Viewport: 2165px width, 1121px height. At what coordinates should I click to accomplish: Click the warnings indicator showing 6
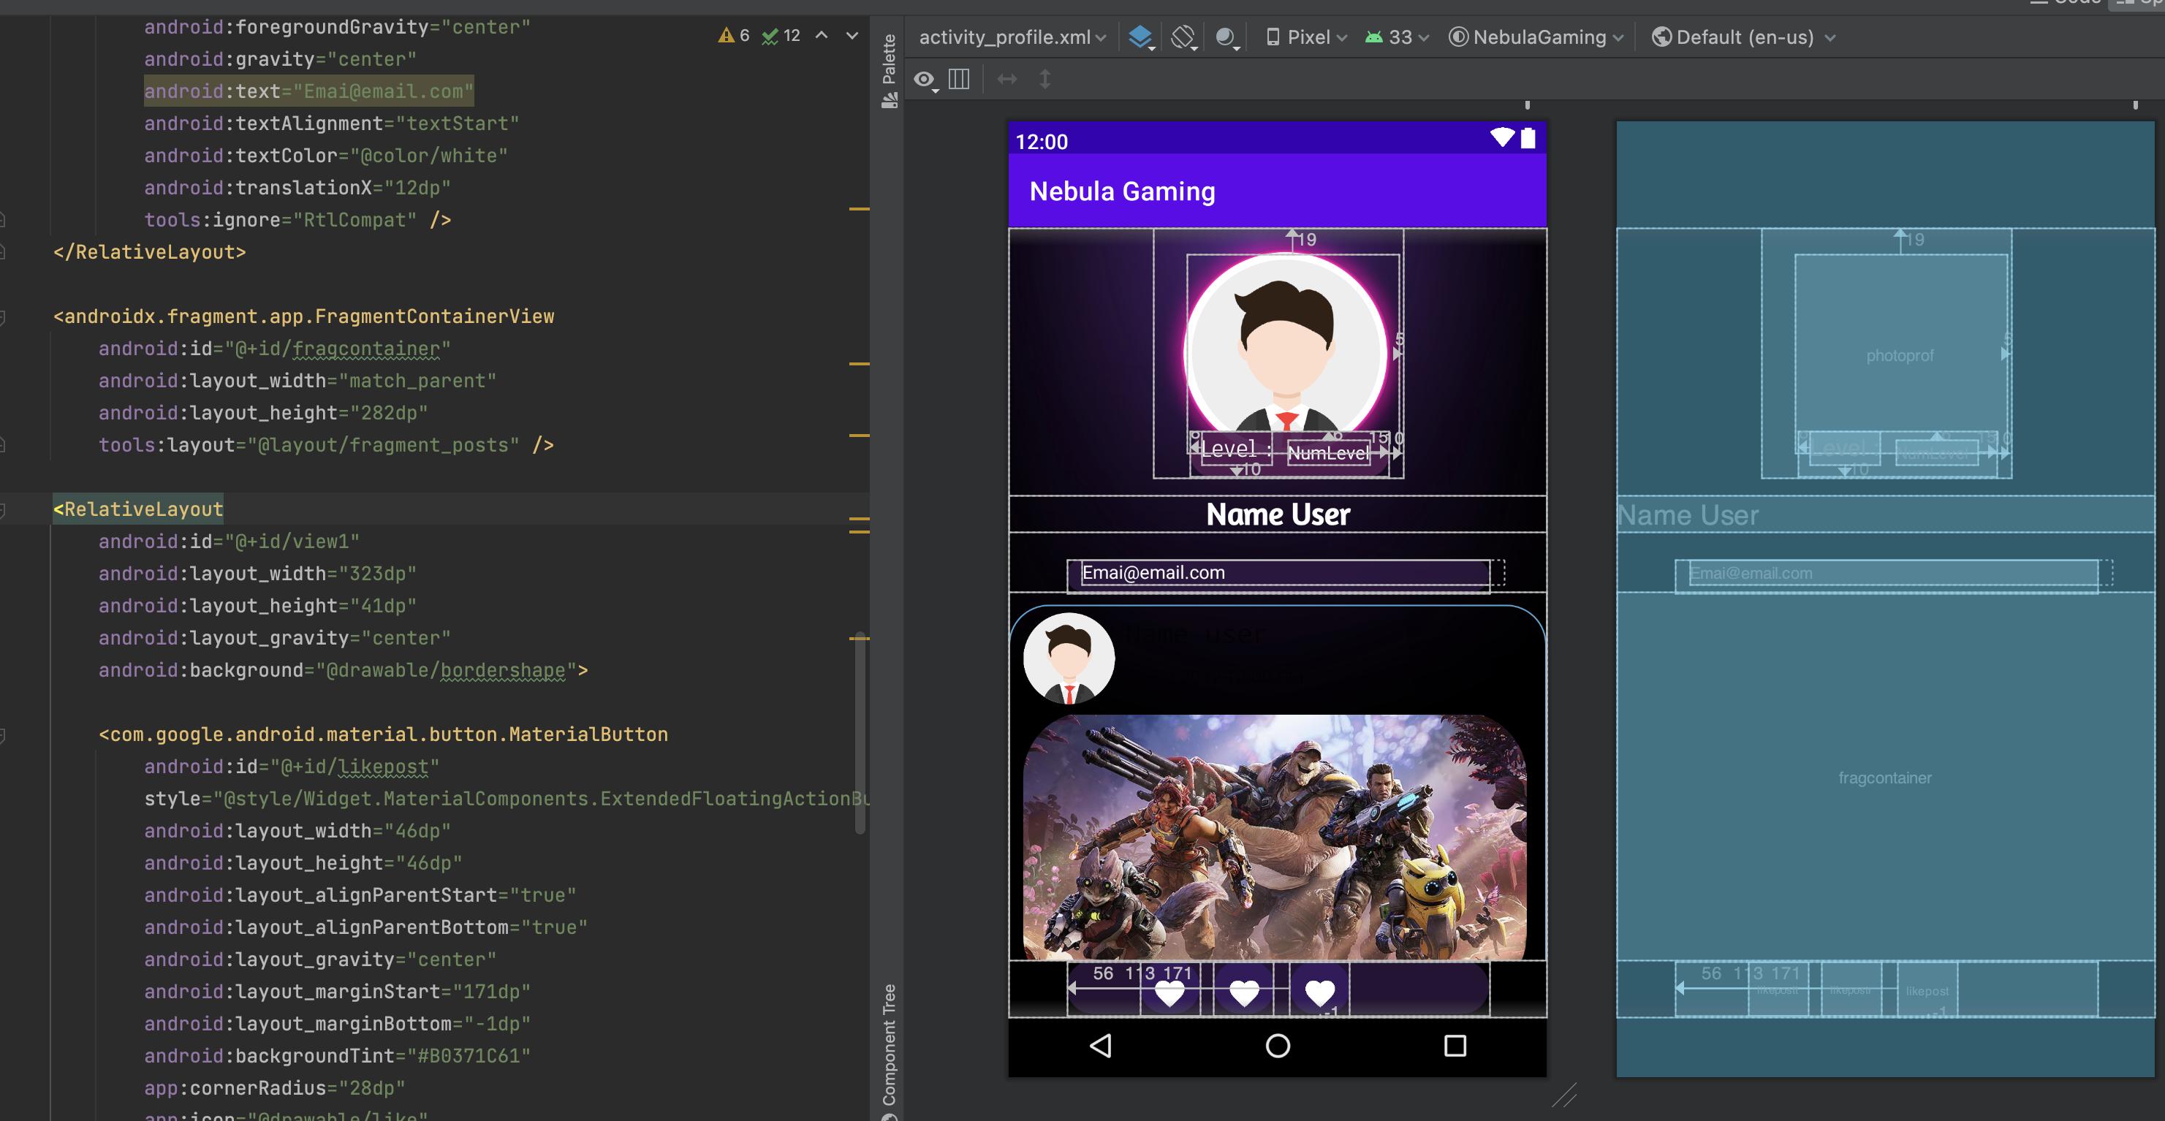click(734, 35)
